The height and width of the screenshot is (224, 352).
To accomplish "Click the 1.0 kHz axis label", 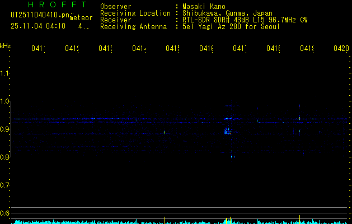I will click(4, 101).
